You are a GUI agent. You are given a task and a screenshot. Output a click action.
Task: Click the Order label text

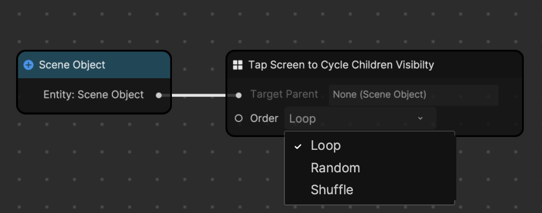click(x=264, y=118)
